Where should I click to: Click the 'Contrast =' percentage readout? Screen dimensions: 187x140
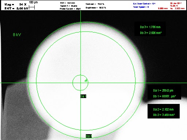[95, 4]
